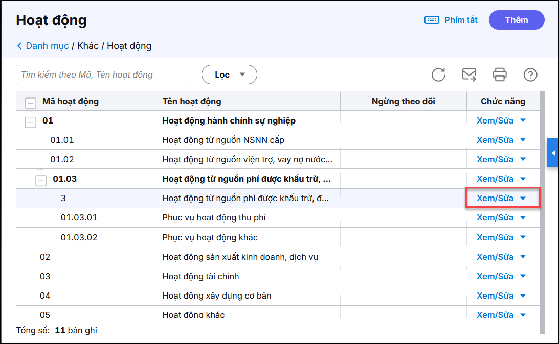Image resolution: width=559 pixels, height=344 pixels.
Task: Open the Lọc filter dropdown
Action: (229, 75)
